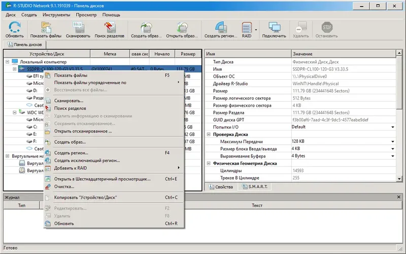
Task: Open the Максимум Передачи dropdown
Action: point(392,142)
